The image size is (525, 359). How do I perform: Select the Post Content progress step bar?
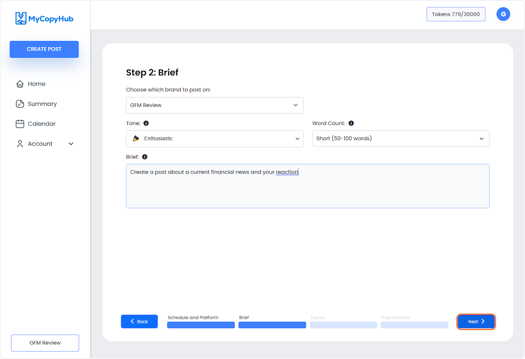[415, 325]
